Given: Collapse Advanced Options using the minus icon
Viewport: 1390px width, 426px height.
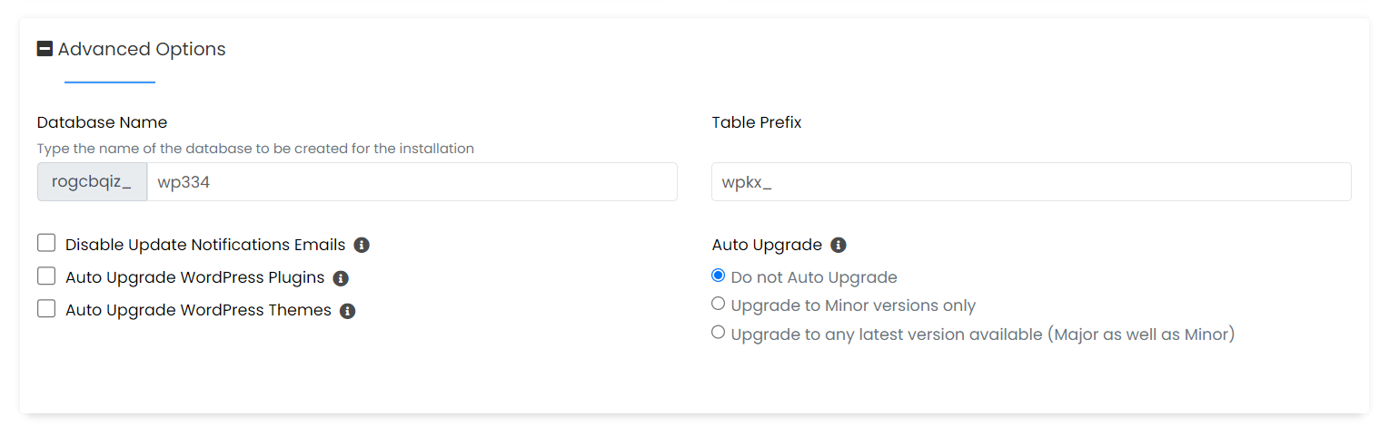Looking at the screenshot, I should [x=45, y=49].
